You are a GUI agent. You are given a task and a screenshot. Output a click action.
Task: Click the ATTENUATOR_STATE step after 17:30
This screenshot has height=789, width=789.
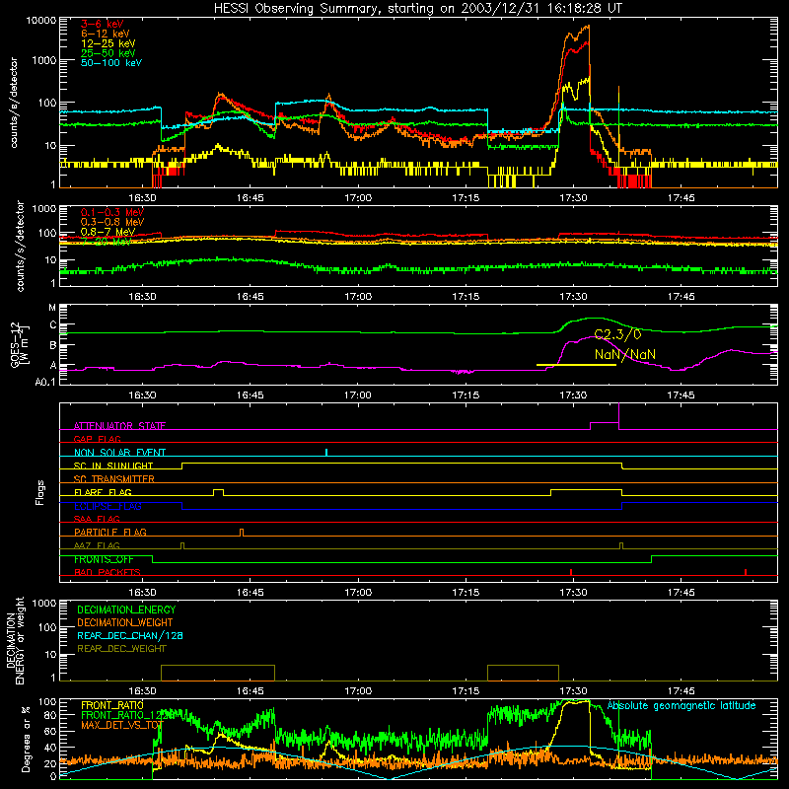tap(604, 426)
